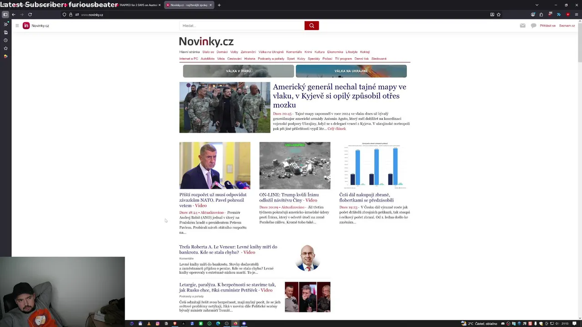Screen dimensions: 582x327
Task: Click the 'VÁLKA NA UKRAJINĚ' banner
Action: (x=351, y=71)
